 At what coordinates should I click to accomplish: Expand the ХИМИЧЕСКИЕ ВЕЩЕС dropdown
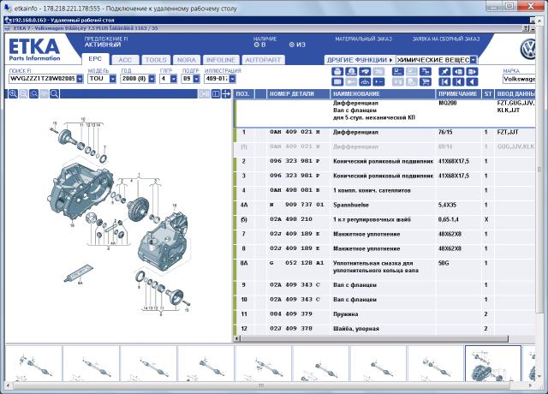pos(474,60)
